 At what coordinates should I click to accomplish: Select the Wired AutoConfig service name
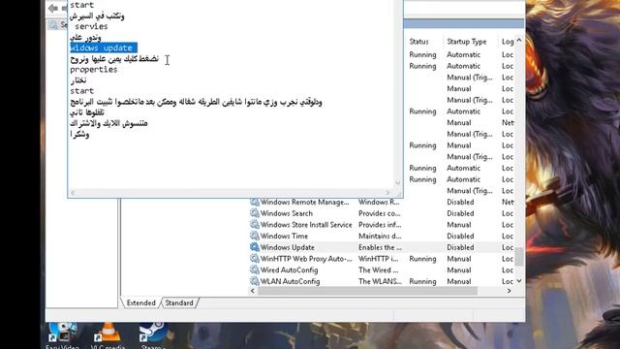coord(289,270)
